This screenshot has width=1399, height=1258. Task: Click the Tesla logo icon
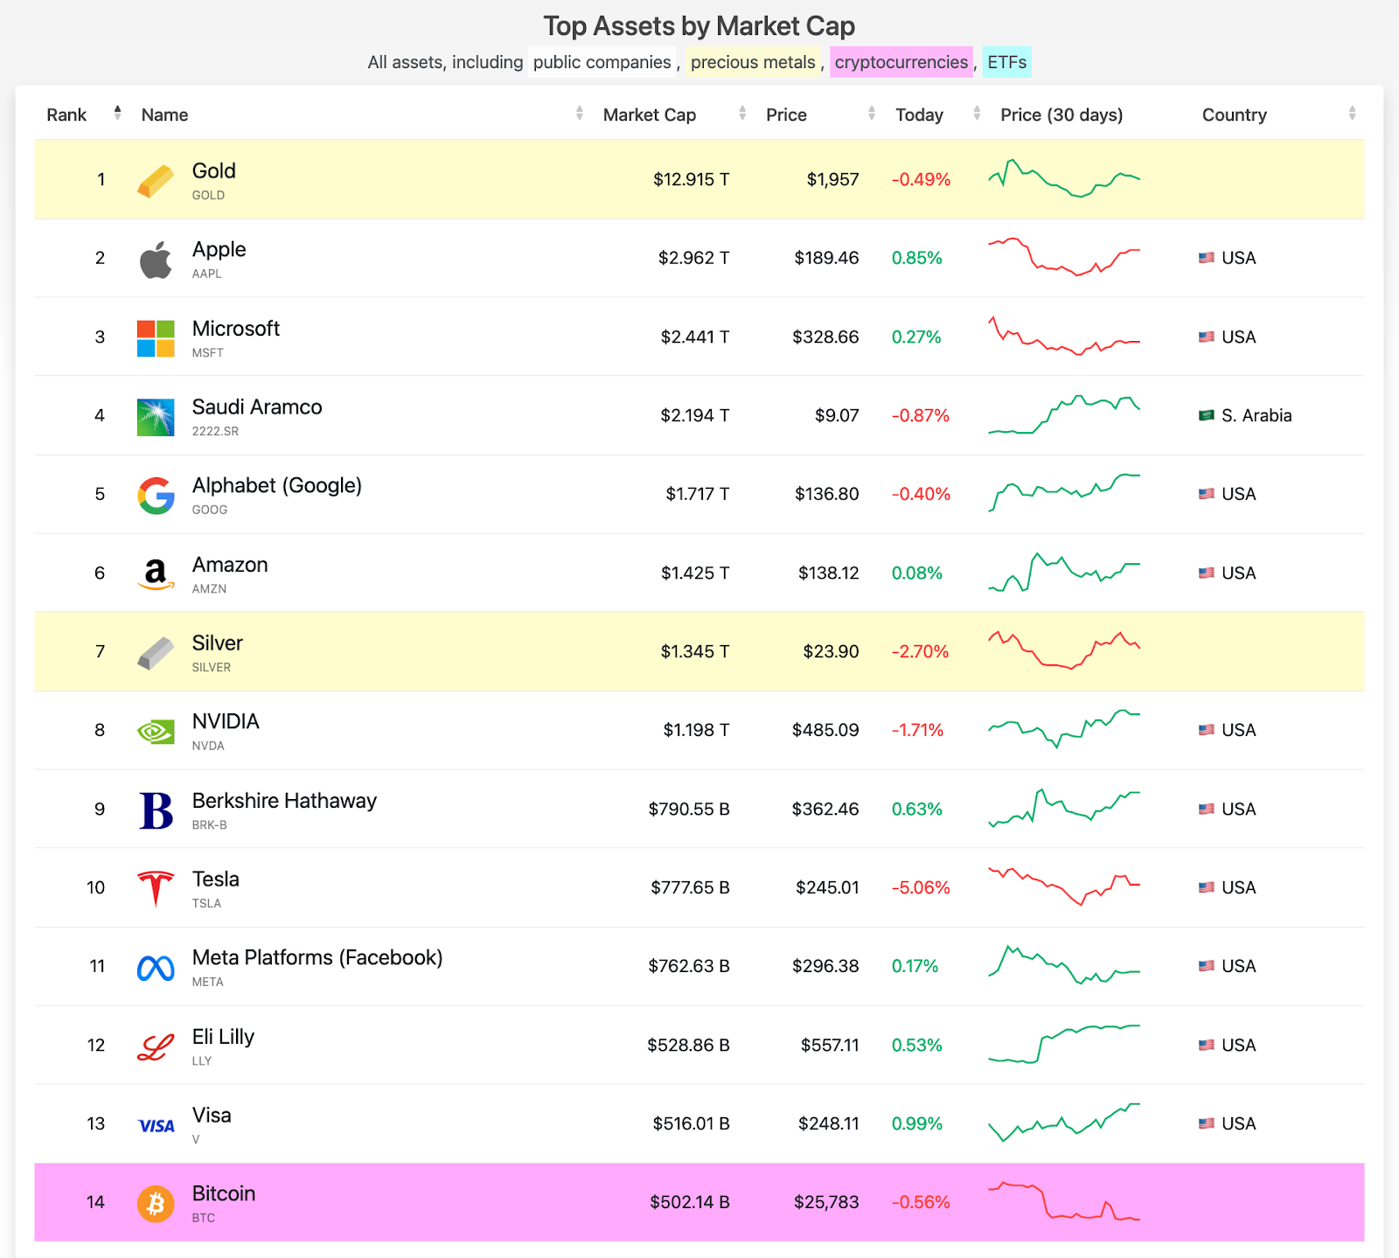(x=156, y=889)
